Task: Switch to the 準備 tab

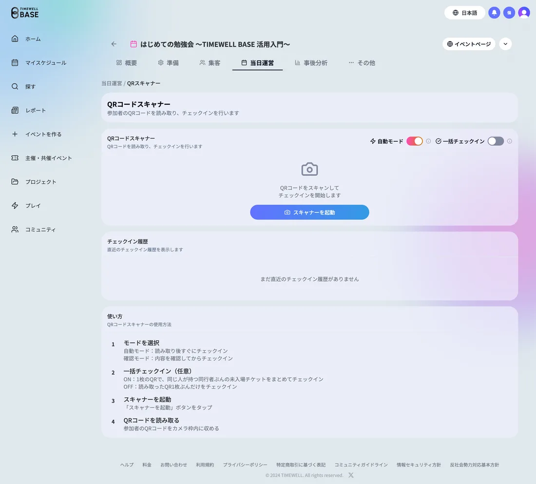Action: [x=169, y=62]
